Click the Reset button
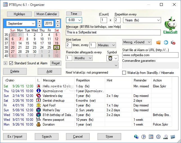The image size is (181, 143). pos(56,63)
